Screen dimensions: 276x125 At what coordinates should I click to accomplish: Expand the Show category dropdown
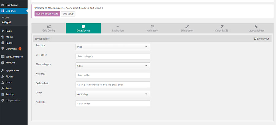(113, 66)
